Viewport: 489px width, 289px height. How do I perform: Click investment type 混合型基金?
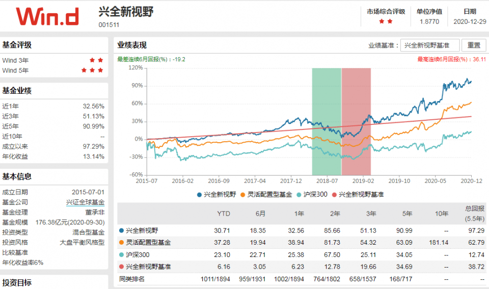coord(89,232)
